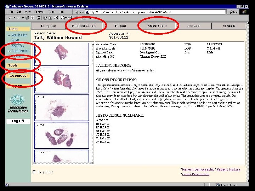Open the Conference sidebar link
Image resolution: width=255 pixels, height=191 pixels.
coord(20,51)
